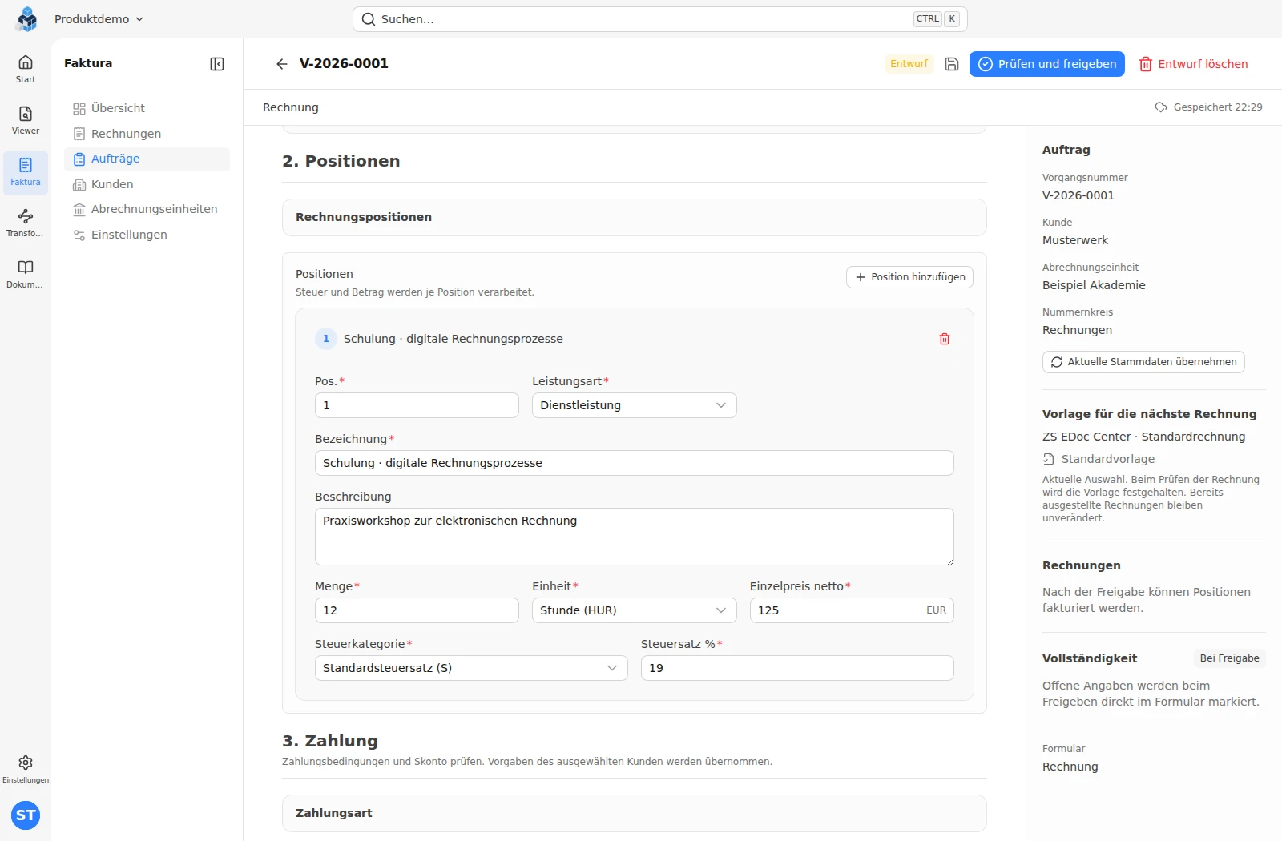Click the Pos. input field

pyautogui.click(x=417, y=405)
